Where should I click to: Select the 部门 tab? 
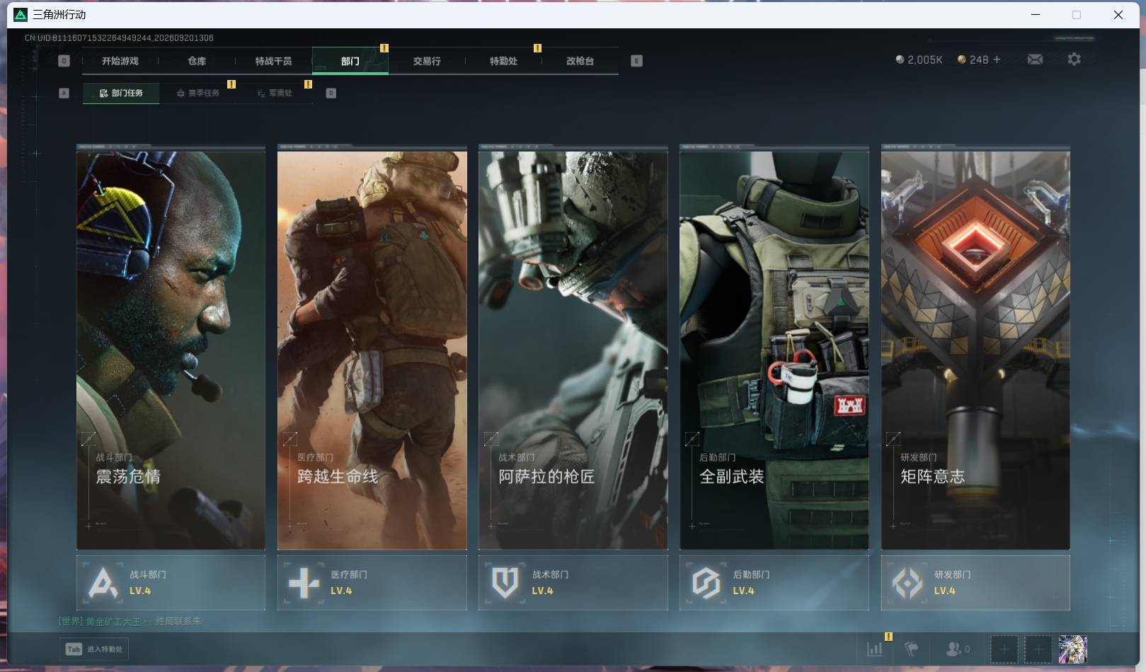pos(350,61)
